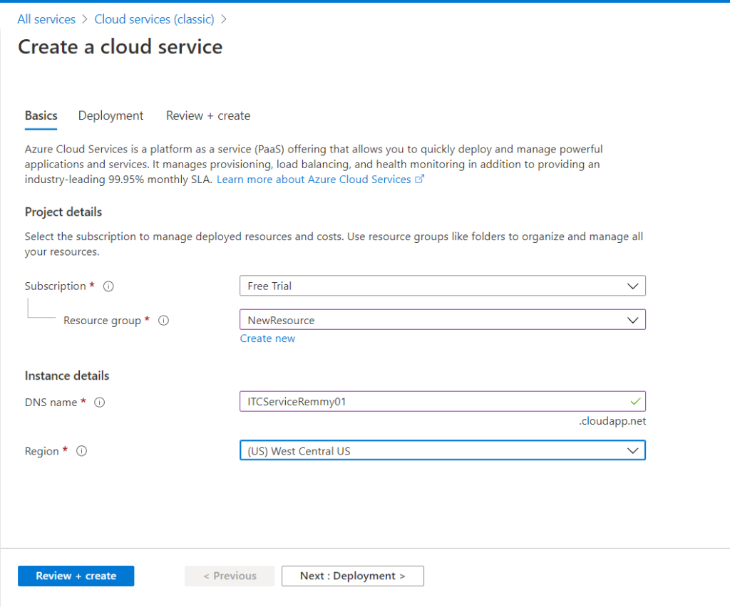
Task: Click the Region info icon
Action: tap(81, 451)
